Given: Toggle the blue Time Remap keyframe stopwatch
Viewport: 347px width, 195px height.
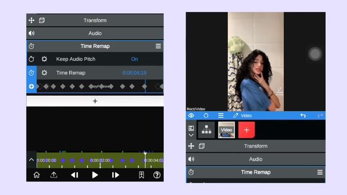Looking at the screenshot, I should (31, 73).
